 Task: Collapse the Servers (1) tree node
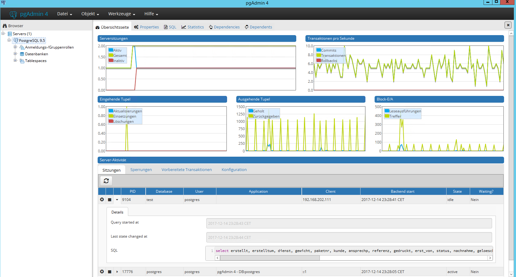pos(3,34)
